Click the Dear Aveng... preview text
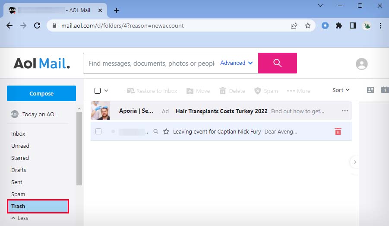The image size is (389, 226). [x=281, y=132]
